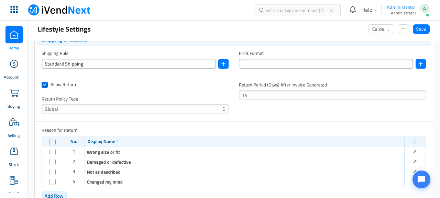Image resolution: width=440 pixels, height=198 pixels.
Task: Open the three-dots more options menu
Action: [404, 29]
